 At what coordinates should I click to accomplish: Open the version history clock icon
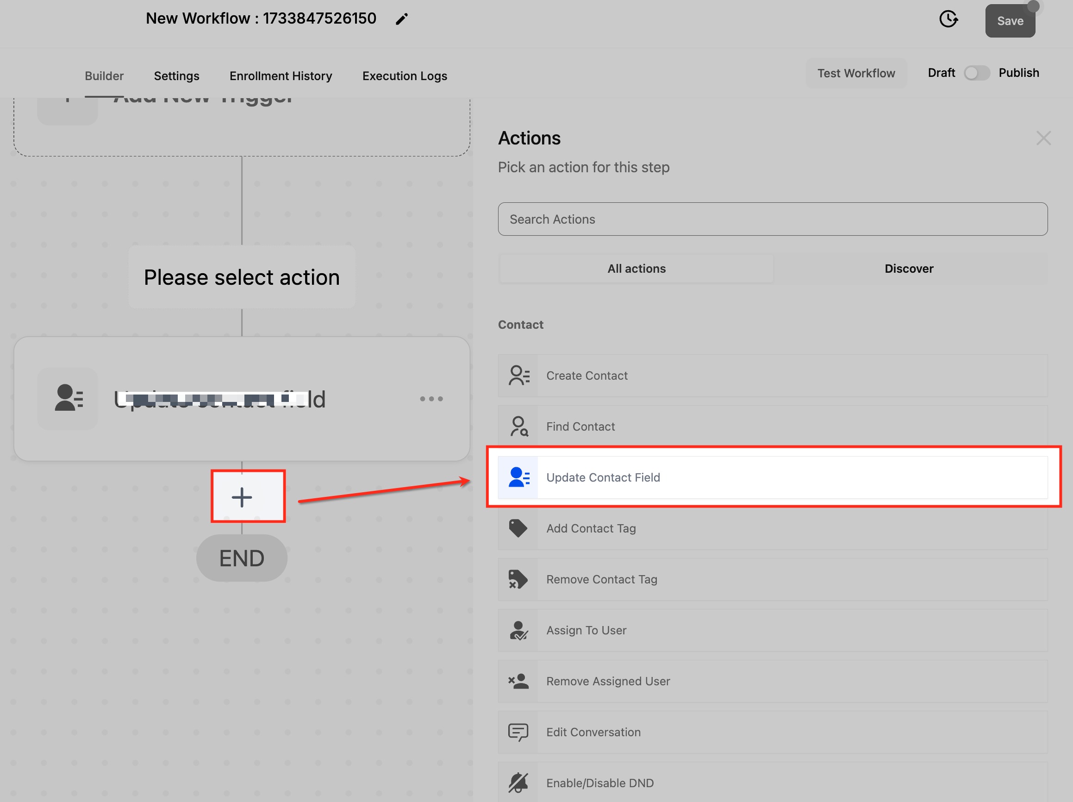tap(948, 19)
